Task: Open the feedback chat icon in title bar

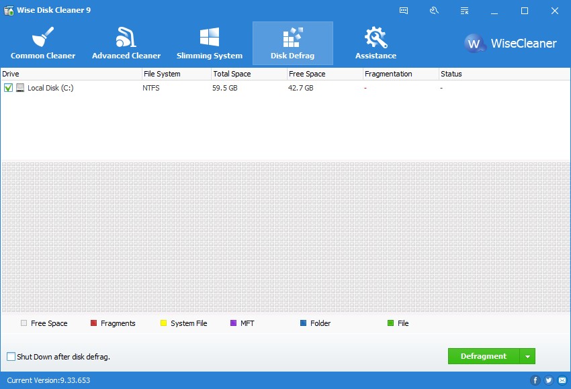Action: [x=404, y=11]
